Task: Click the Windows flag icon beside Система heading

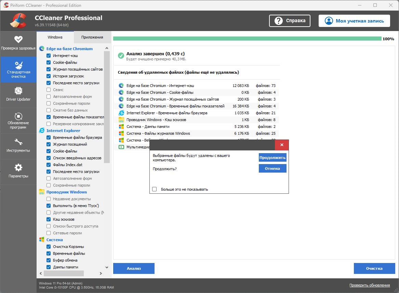Action: click(x=42, y=240)
